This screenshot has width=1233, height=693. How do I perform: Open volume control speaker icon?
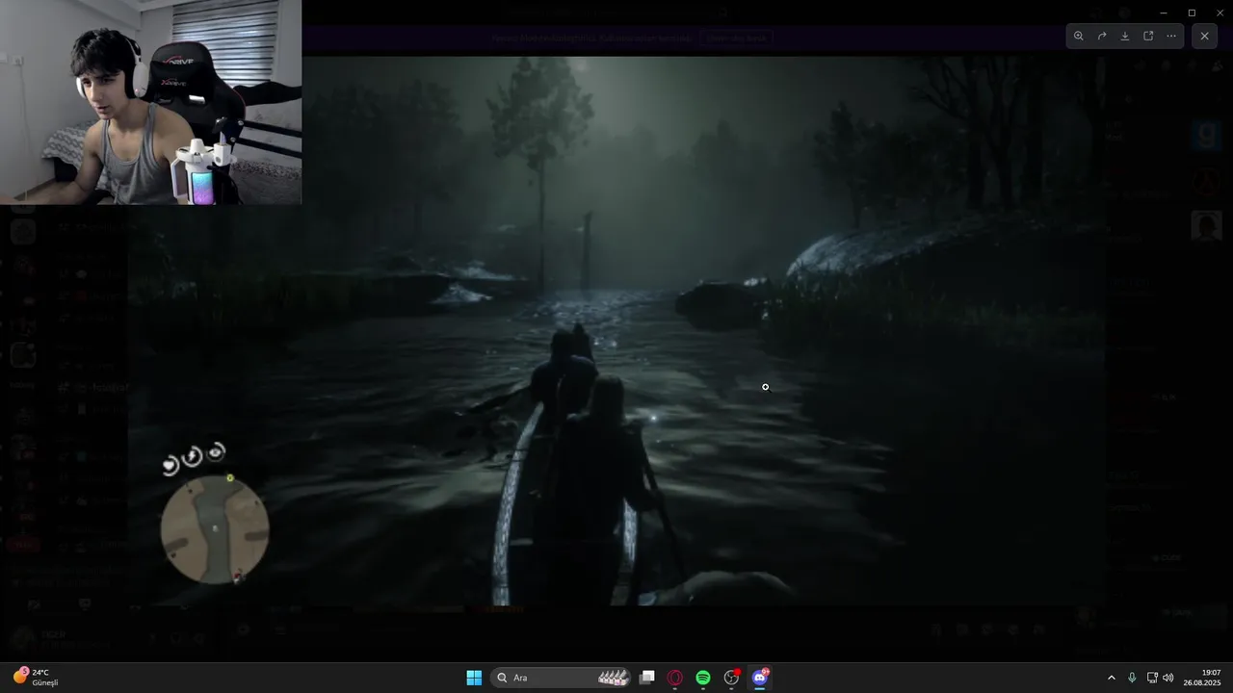[x=1168, y=678]
